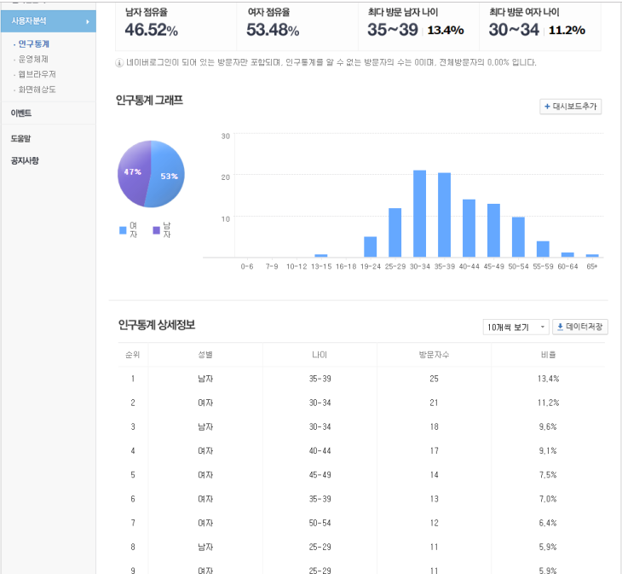Save data using 데이터저장 button
The width and height of the screenshot is (622, 574).
click(x=579, y=327)
